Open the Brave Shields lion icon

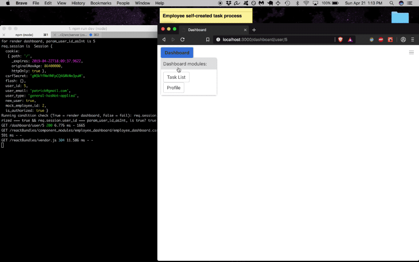[x=340, y=40]
